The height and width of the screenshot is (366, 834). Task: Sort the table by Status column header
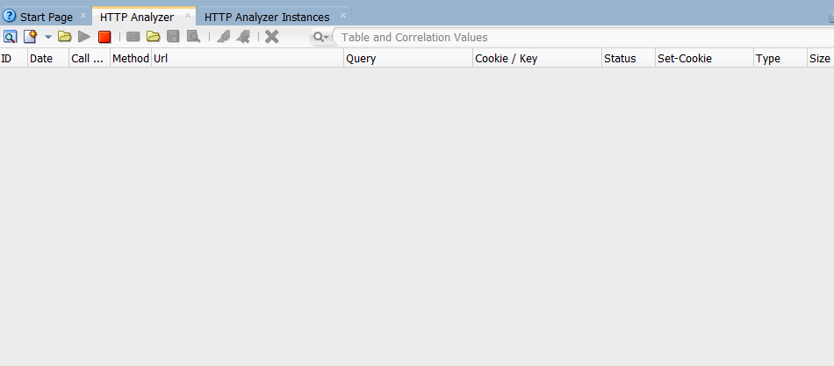629,59
